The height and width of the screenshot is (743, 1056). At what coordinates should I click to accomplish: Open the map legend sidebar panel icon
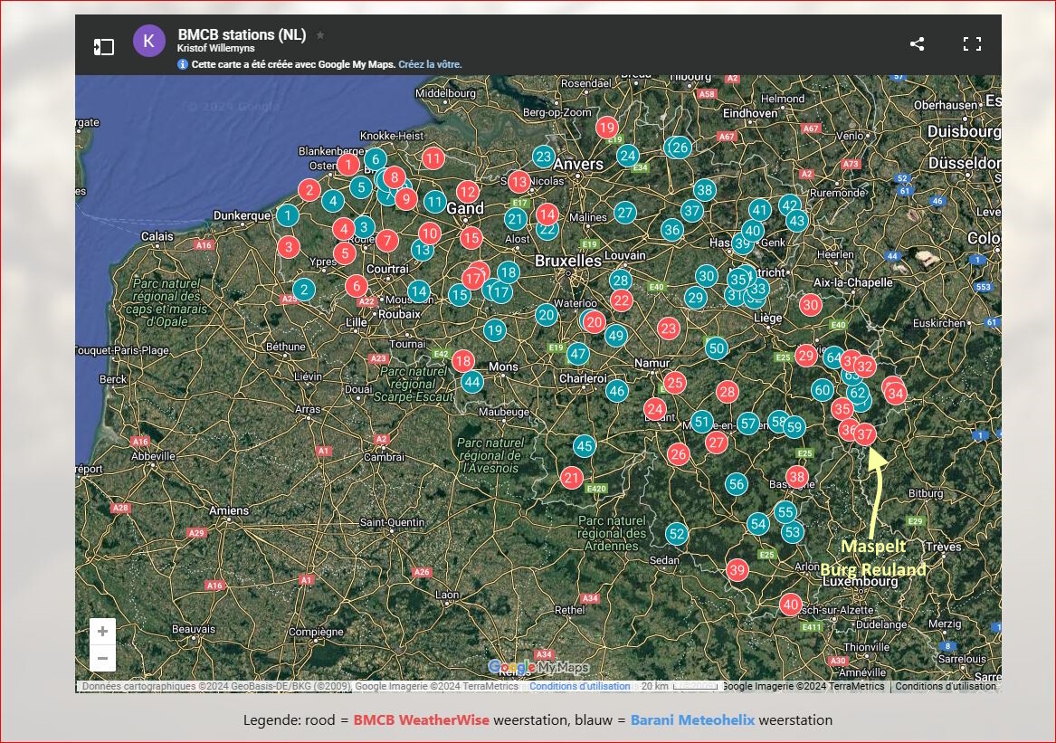pos(104,46)
